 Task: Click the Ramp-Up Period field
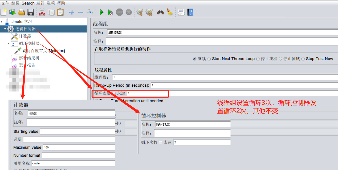pos(244,85)
